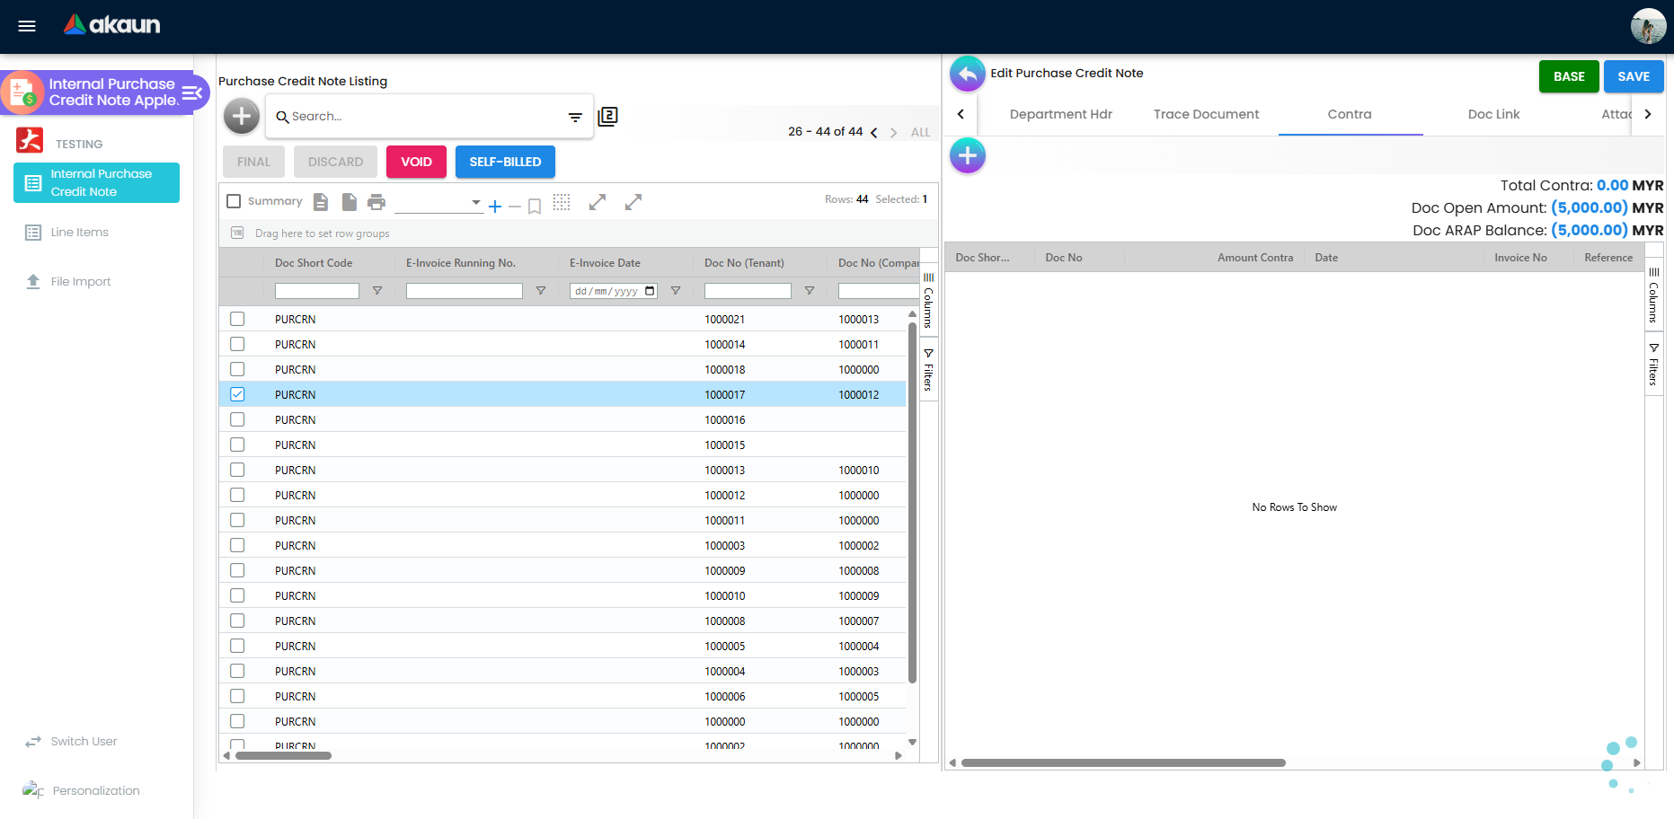This screenshot has height=819, width=1674.
Task: Open the hamburger main menu
Action: coord(27,26)
